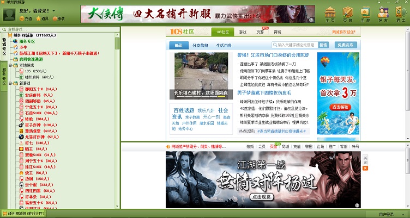
Task: Click the 免费发布 button
Action: pos(346,45)
